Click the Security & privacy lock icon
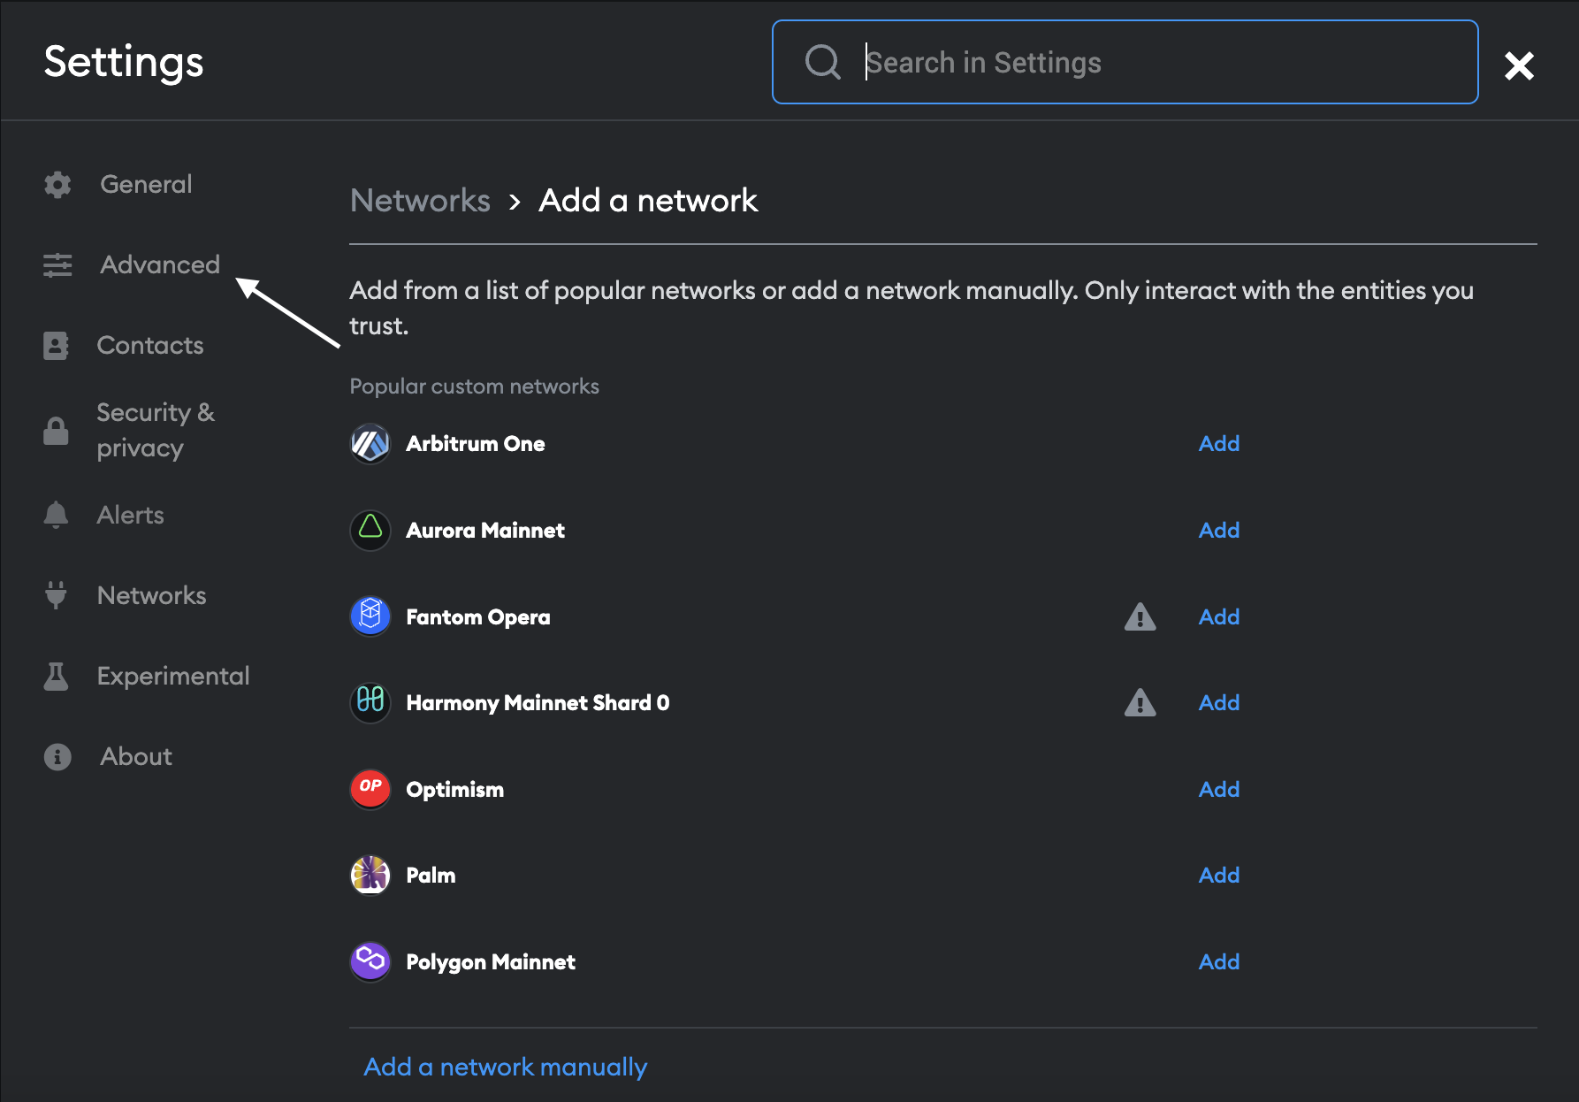1579x1102 pixels. click(x=56, y=430)
